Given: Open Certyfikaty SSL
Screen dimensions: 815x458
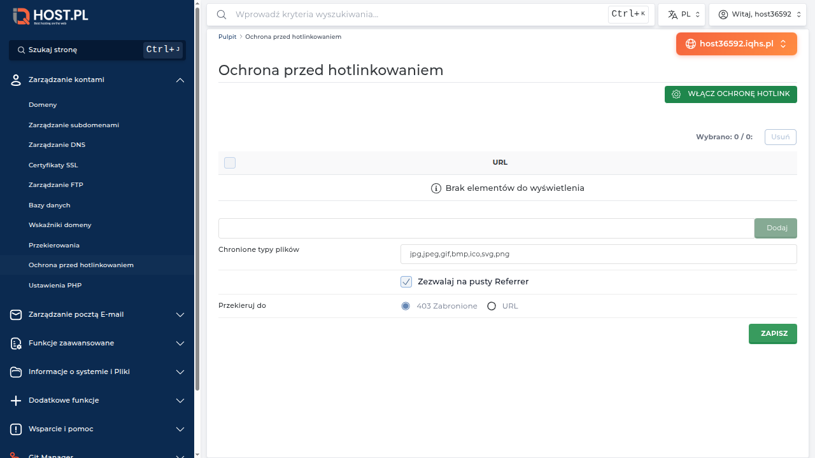Looking at the screenshot, I should tap(53, 165).
